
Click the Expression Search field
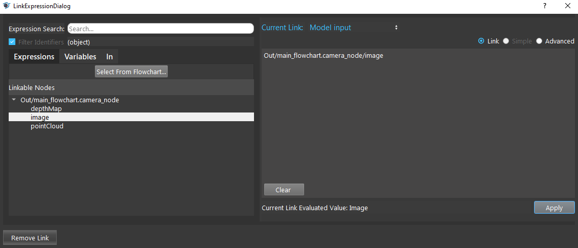(x=160, y=29)
